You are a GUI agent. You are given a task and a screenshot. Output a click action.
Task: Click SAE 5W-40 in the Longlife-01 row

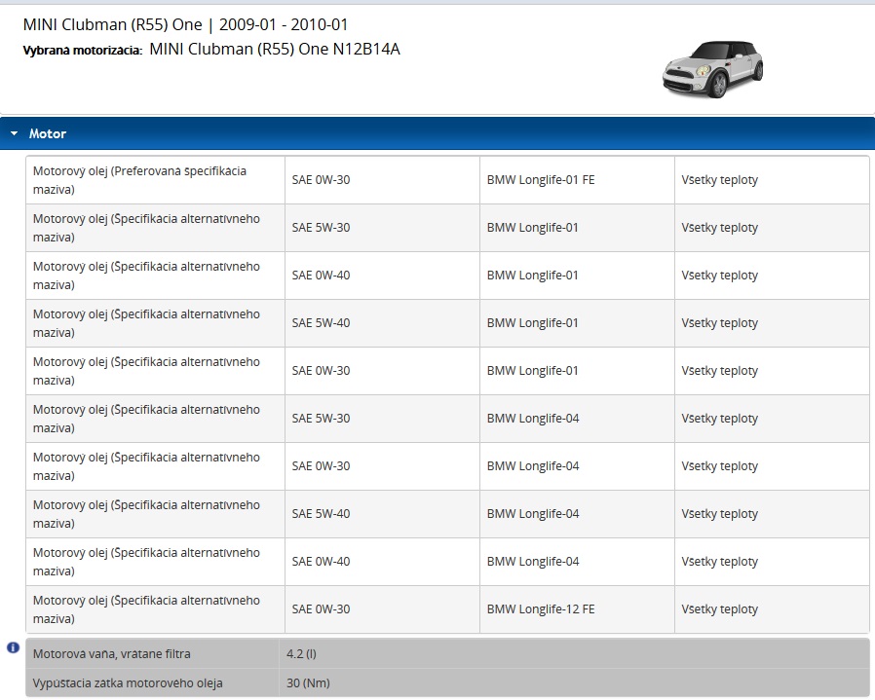pyautogui.click(x=321, y=323)
